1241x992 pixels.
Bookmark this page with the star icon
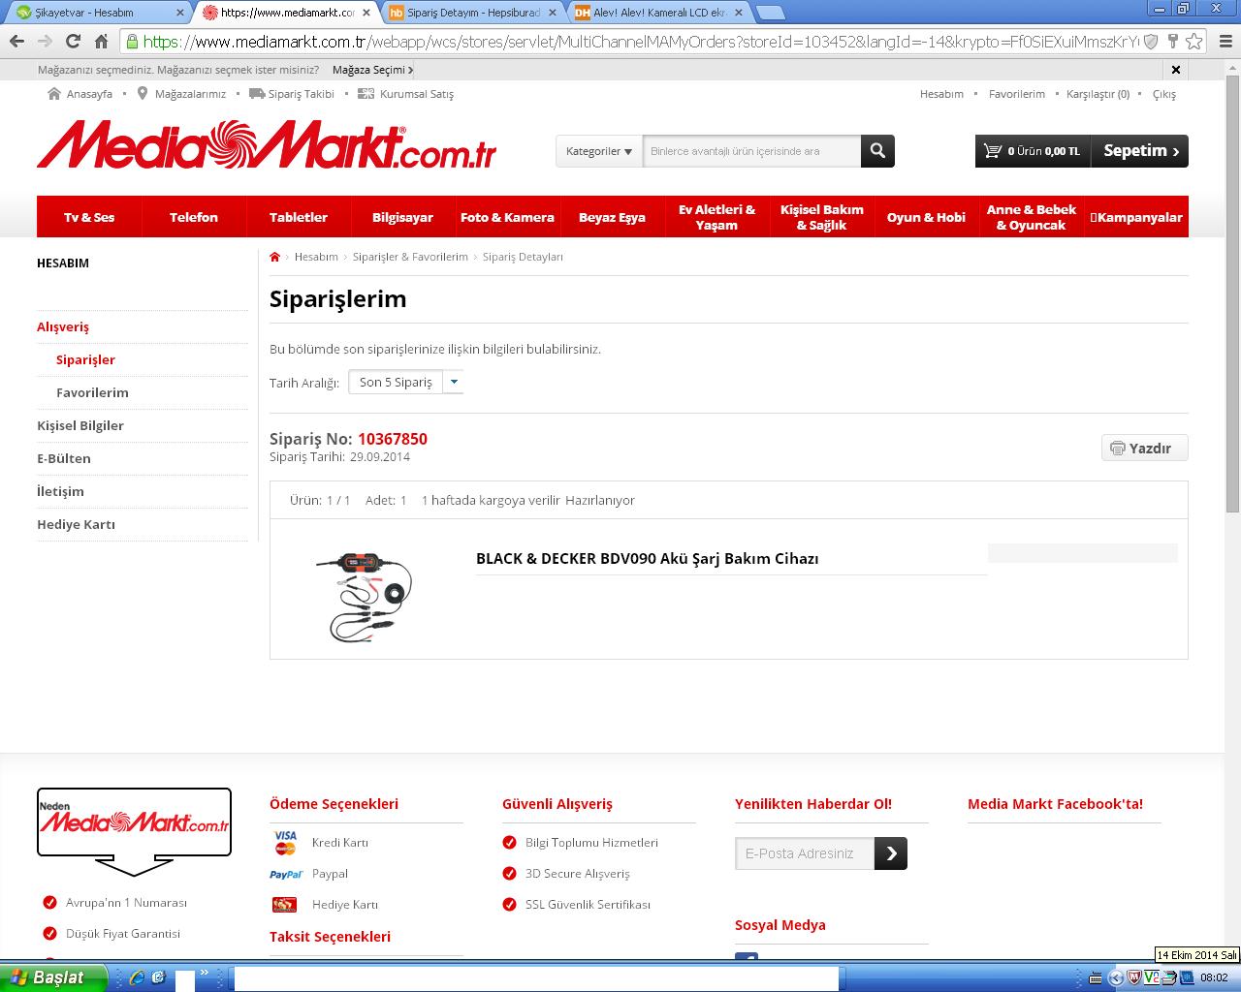(1194, 41)
